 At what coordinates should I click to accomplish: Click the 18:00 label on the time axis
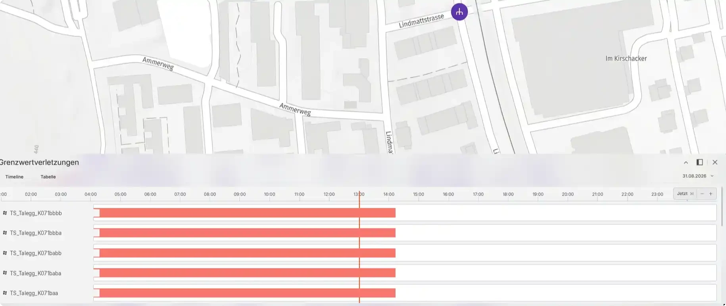click(x=508, y=194)
